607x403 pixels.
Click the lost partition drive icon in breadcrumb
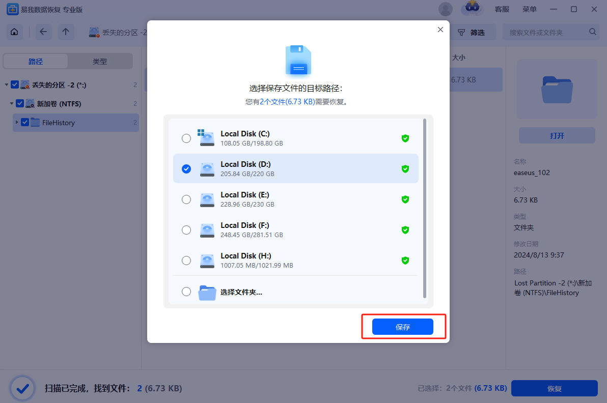(x=94, y=33)
